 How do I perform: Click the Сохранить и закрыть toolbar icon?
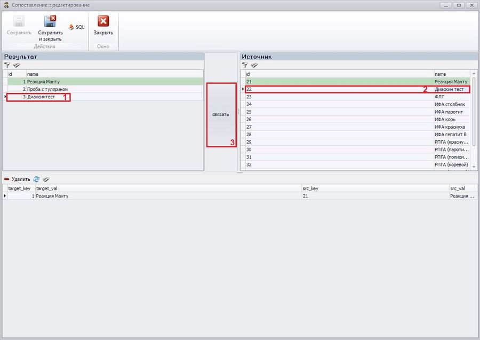coord(50,22)
